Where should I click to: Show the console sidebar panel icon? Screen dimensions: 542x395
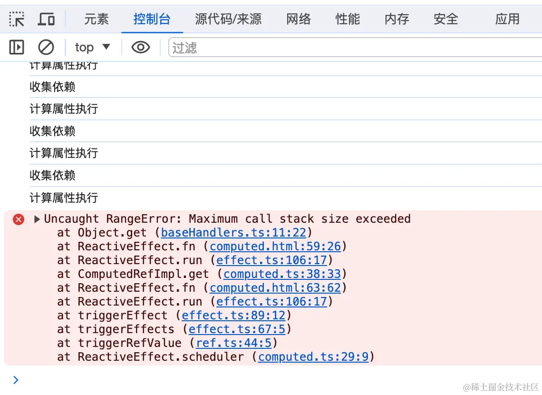point(17,47)
